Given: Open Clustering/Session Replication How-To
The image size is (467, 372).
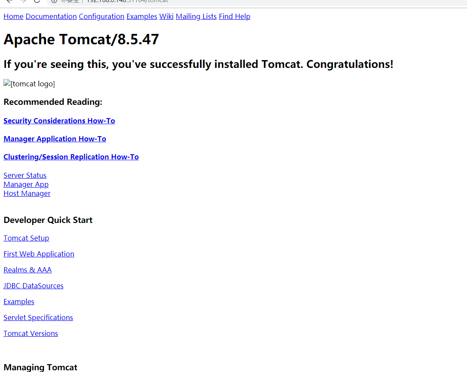Looking at the screenshot, I should 71,157.
